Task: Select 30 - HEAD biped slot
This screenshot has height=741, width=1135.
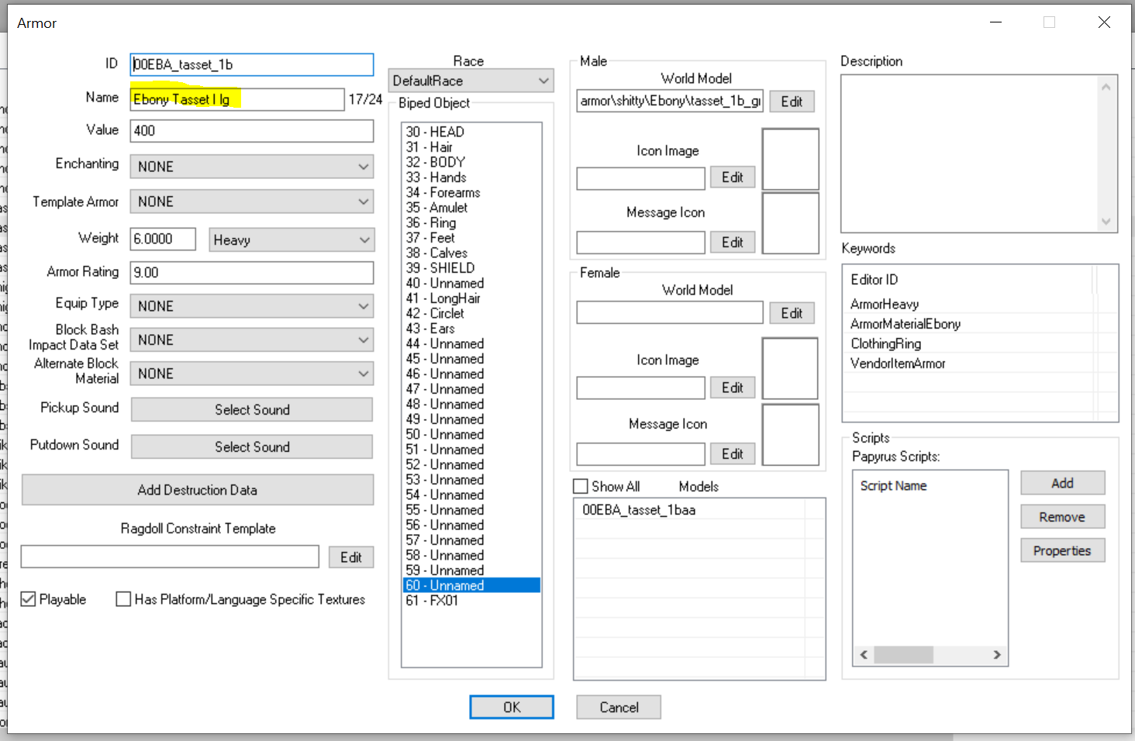Action: click(471, 132)
